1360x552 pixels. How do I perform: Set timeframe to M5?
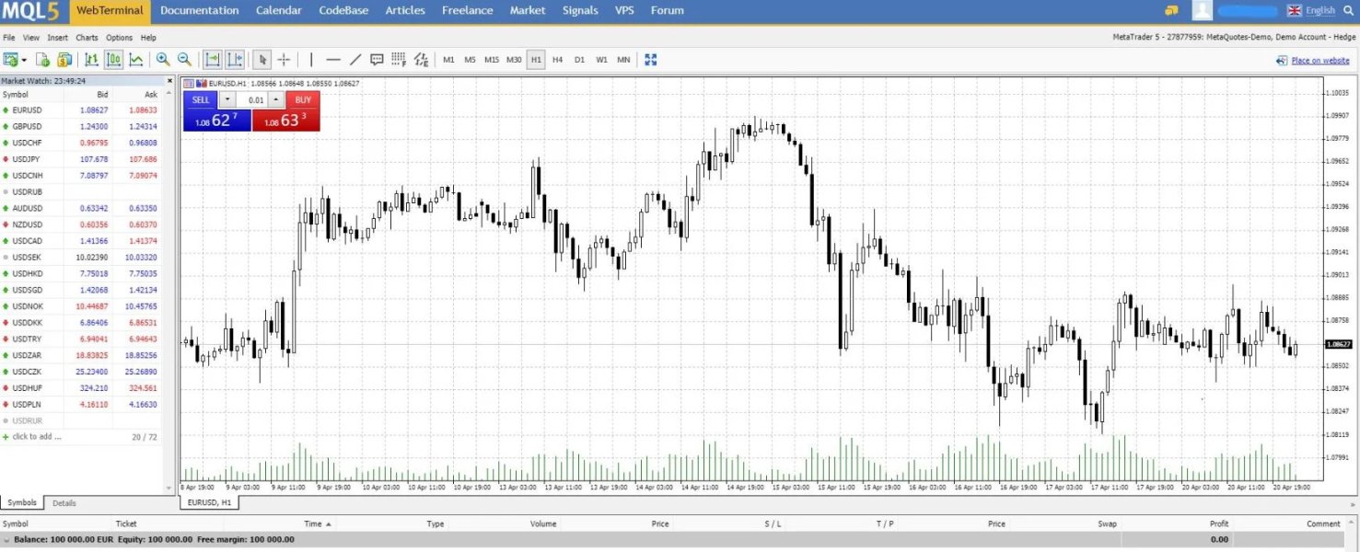470,60
